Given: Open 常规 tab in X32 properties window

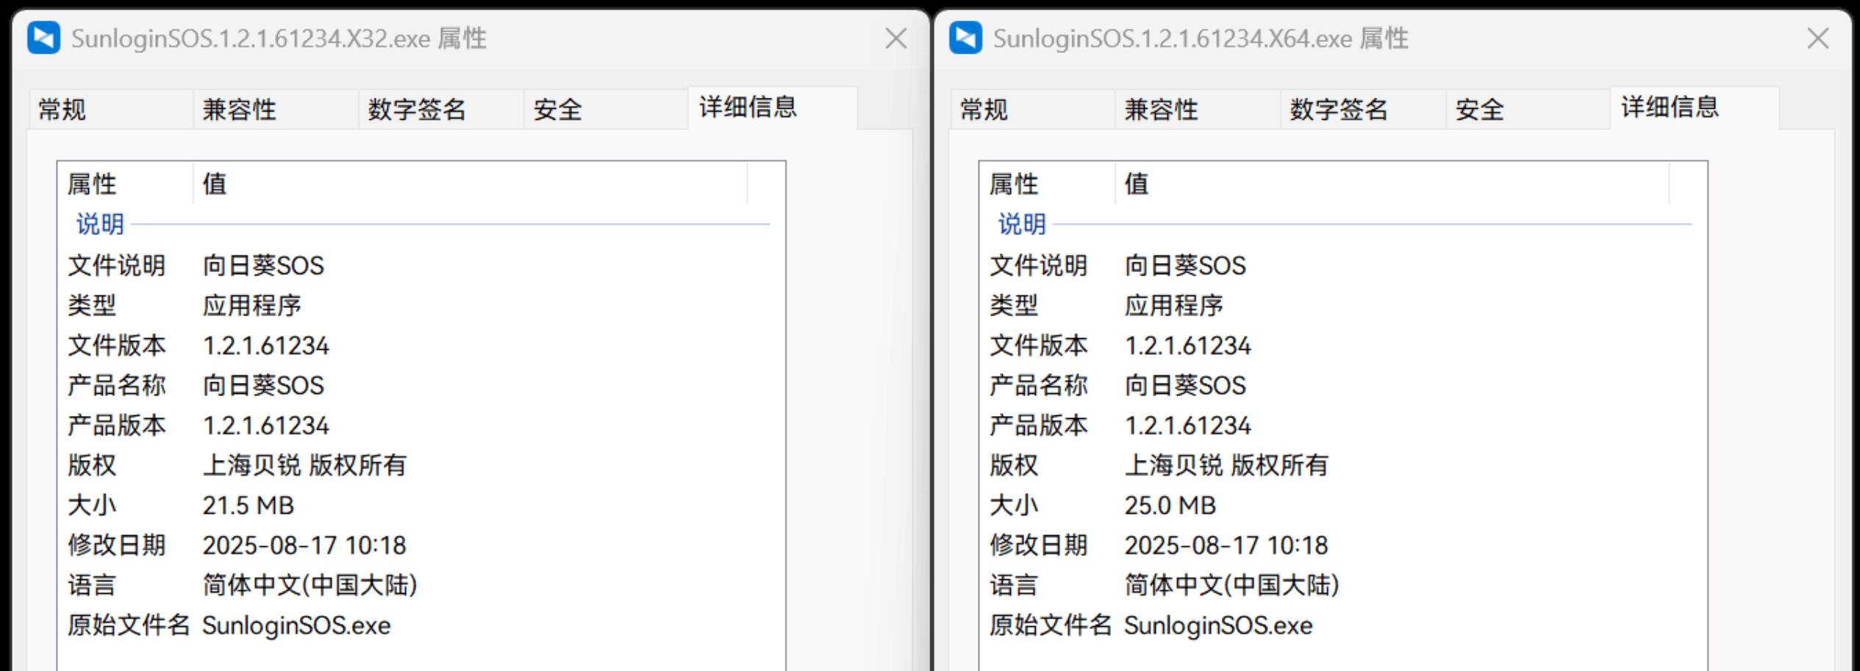Looking at the screenshot, I should pyautogui.click(x=110, y=110).
